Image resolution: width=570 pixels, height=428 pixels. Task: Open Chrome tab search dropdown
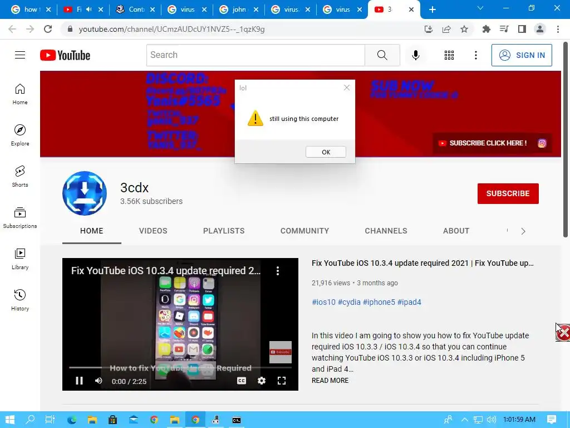click(480, 8)
